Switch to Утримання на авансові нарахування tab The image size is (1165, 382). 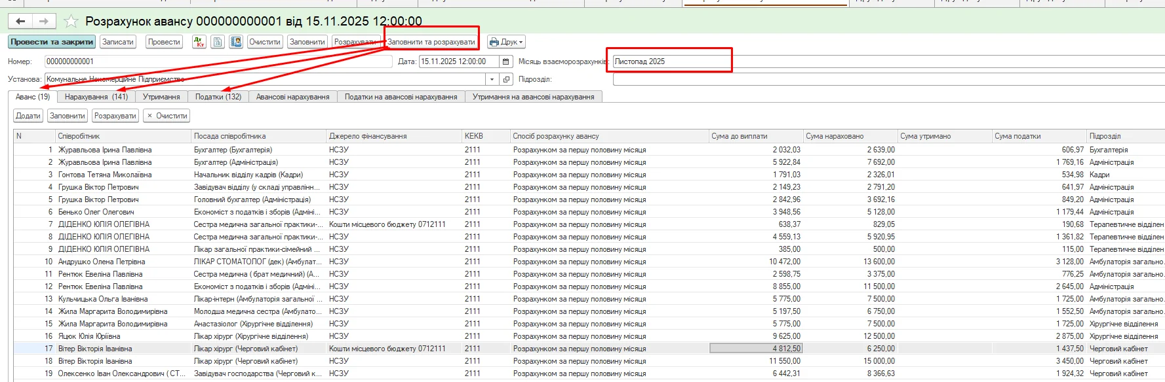534,97
